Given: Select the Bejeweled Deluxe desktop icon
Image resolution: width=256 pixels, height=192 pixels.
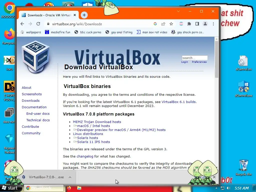Looking at the screenshot, I should click(9, 144).
